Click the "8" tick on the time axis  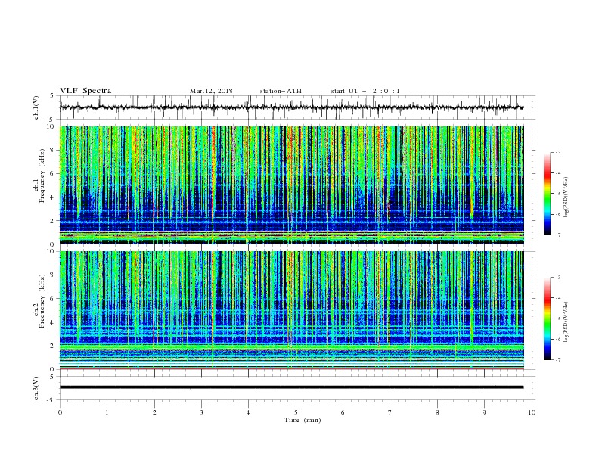click(x=437, y=412)
